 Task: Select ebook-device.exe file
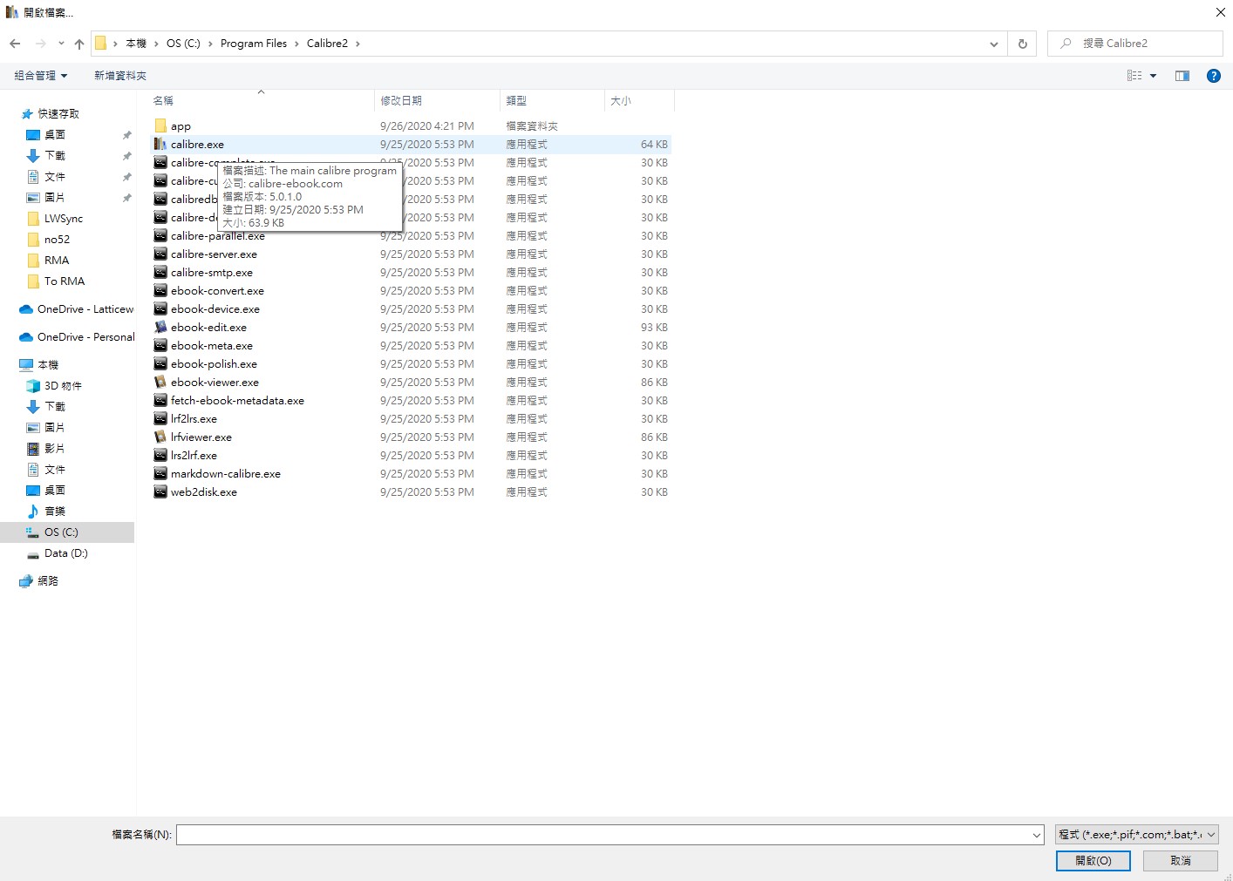[215, 309]
